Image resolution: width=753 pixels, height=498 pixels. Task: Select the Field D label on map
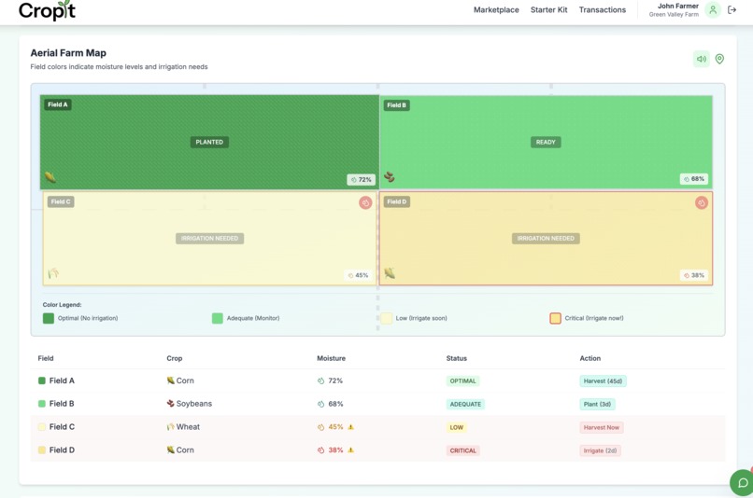397,201
